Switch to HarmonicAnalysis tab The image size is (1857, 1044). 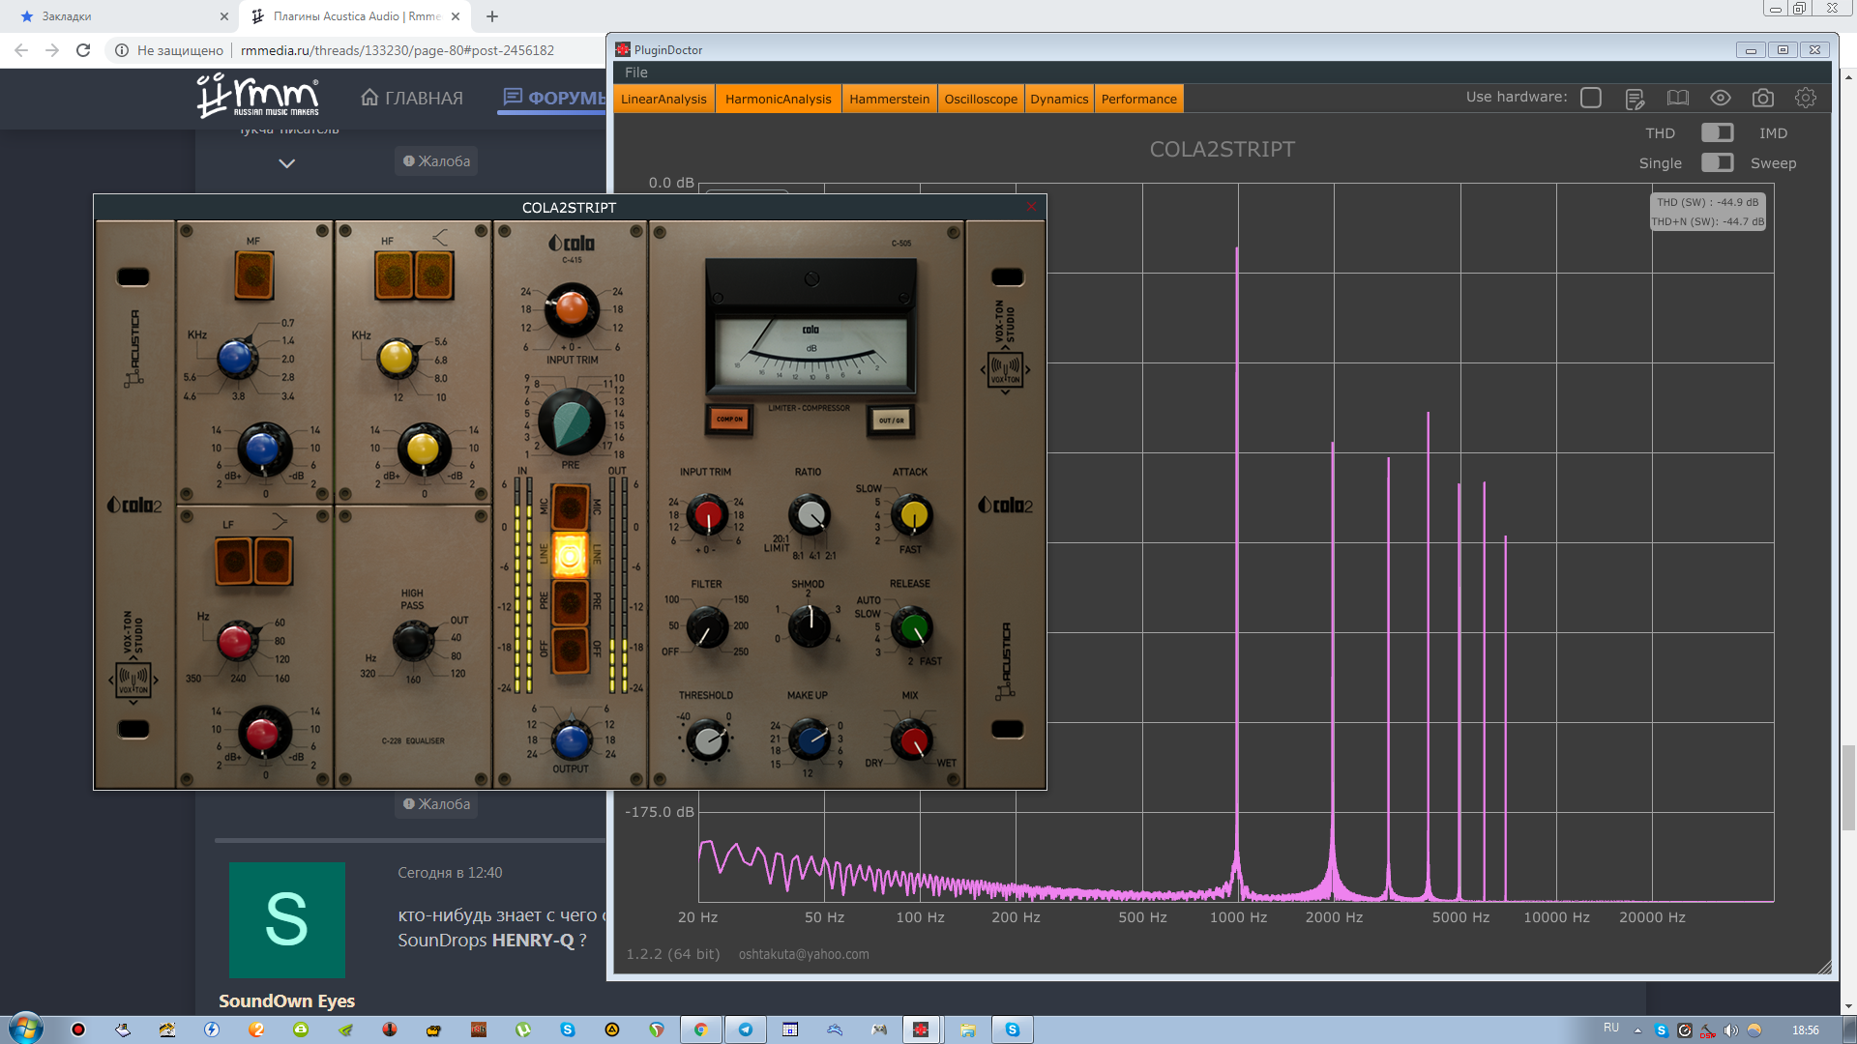[x=778, y=99]
